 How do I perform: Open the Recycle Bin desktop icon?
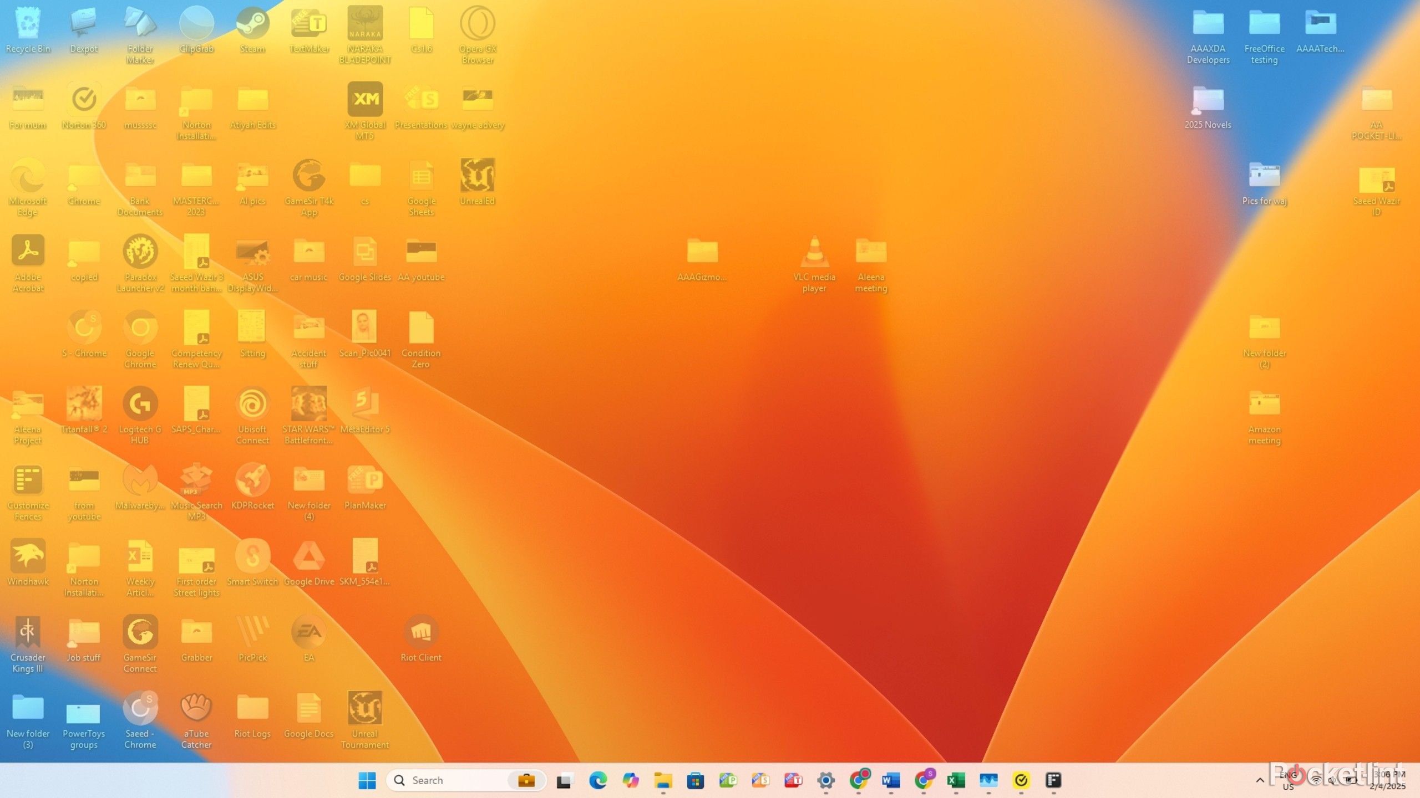pyautogui.click(x=28, y=30)
